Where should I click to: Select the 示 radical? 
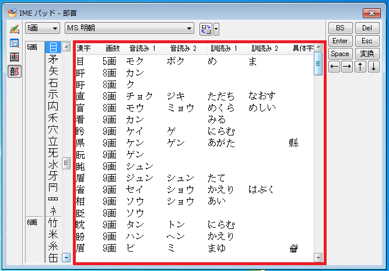point(53,94)
